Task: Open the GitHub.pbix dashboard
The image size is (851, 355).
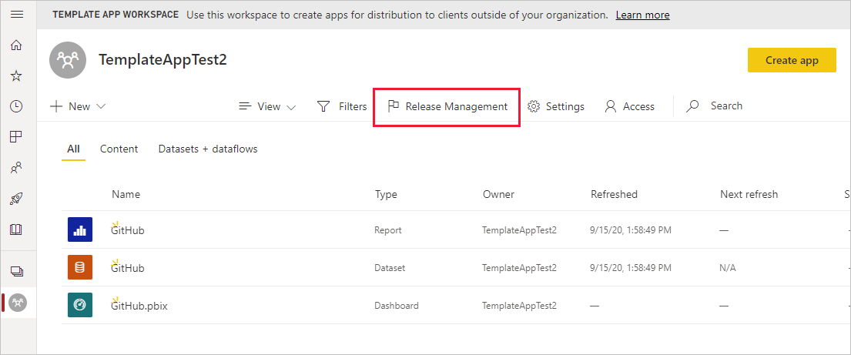Action: (139, 306)
